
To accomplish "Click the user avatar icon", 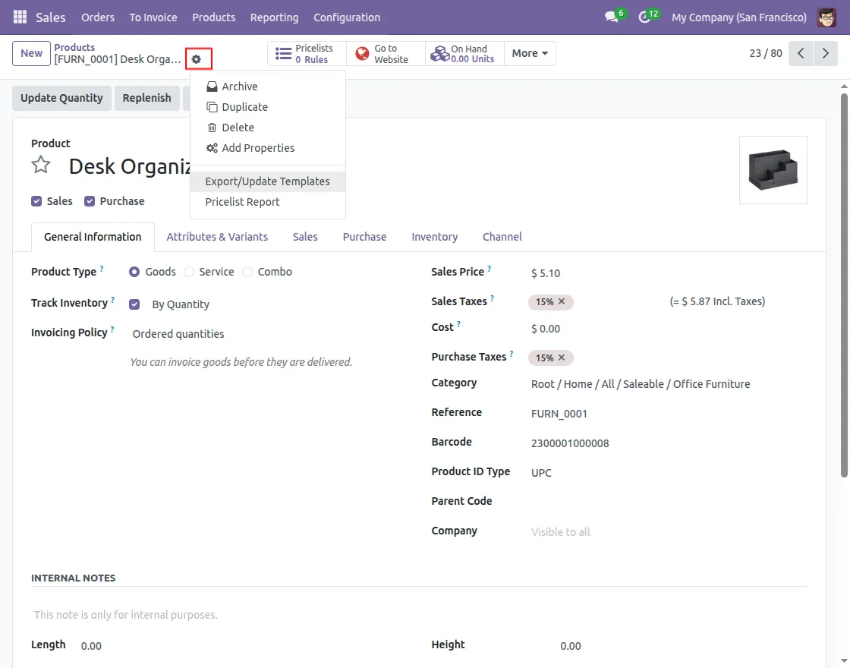I will (x=826, y=17).
